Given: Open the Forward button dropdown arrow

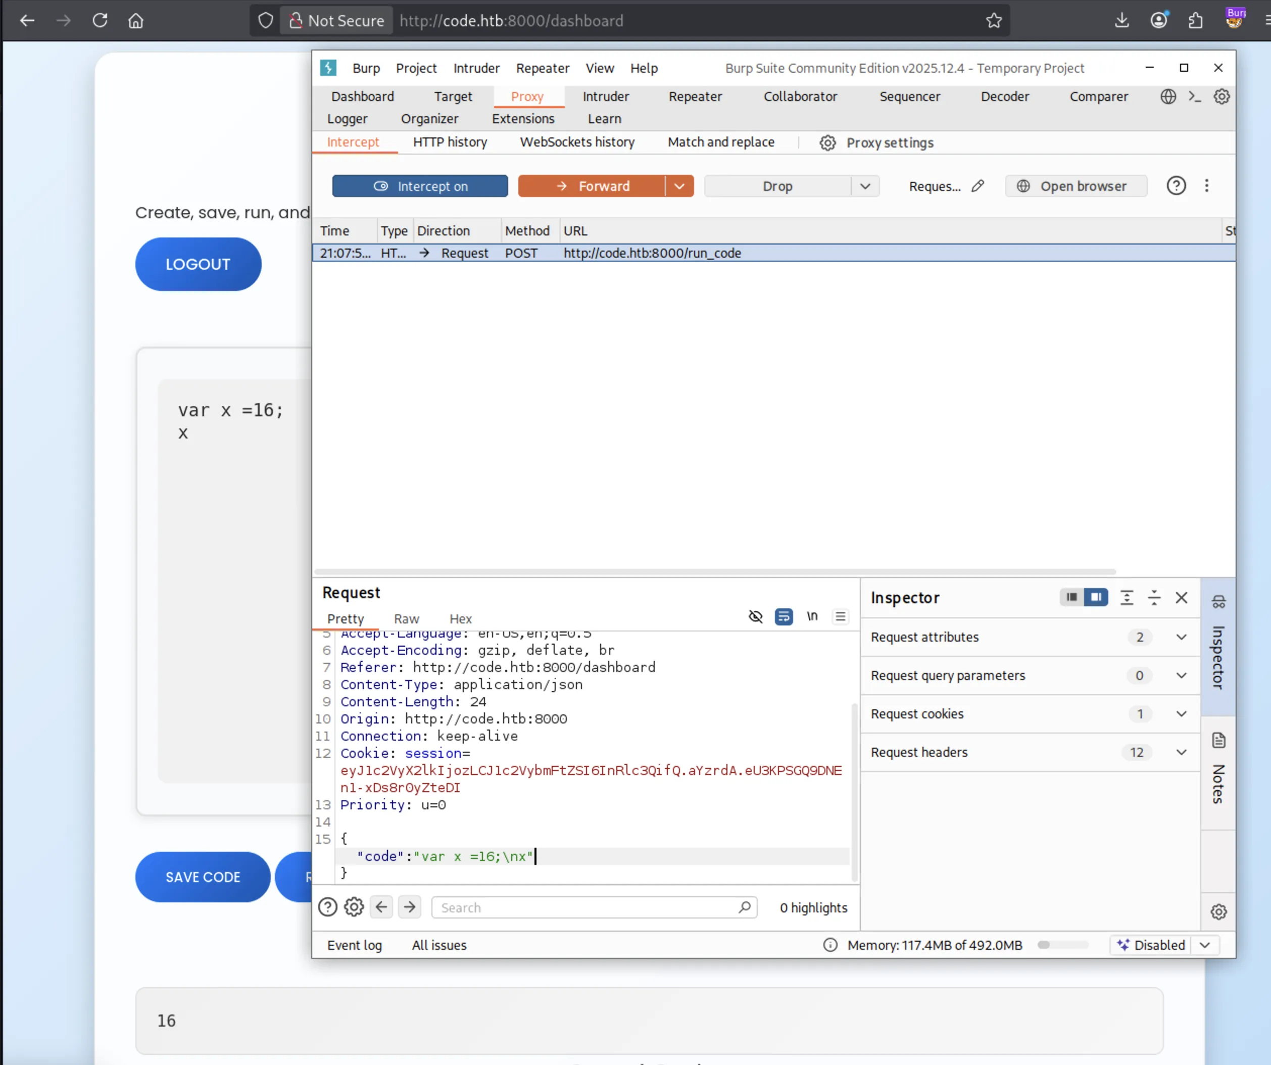Looking at the screenshot, I should click(x=679, y=186).
